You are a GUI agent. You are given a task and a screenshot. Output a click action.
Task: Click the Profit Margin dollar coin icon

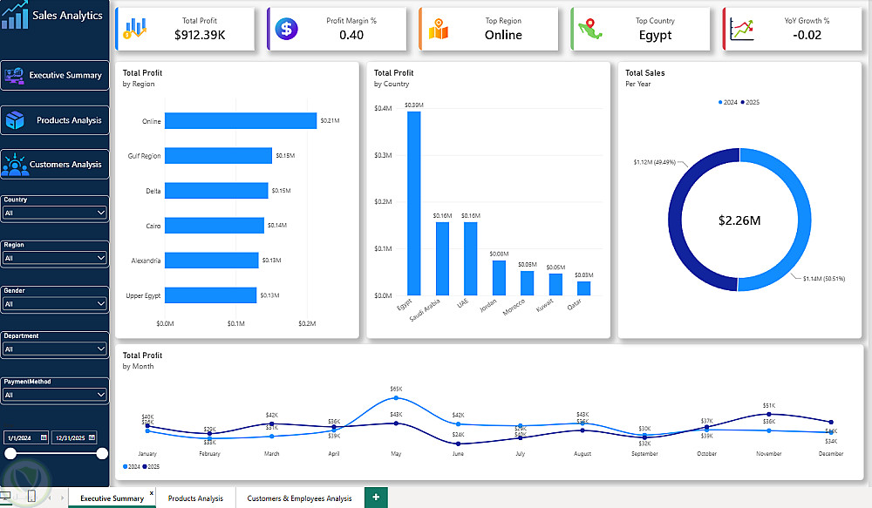pos(286,29)
